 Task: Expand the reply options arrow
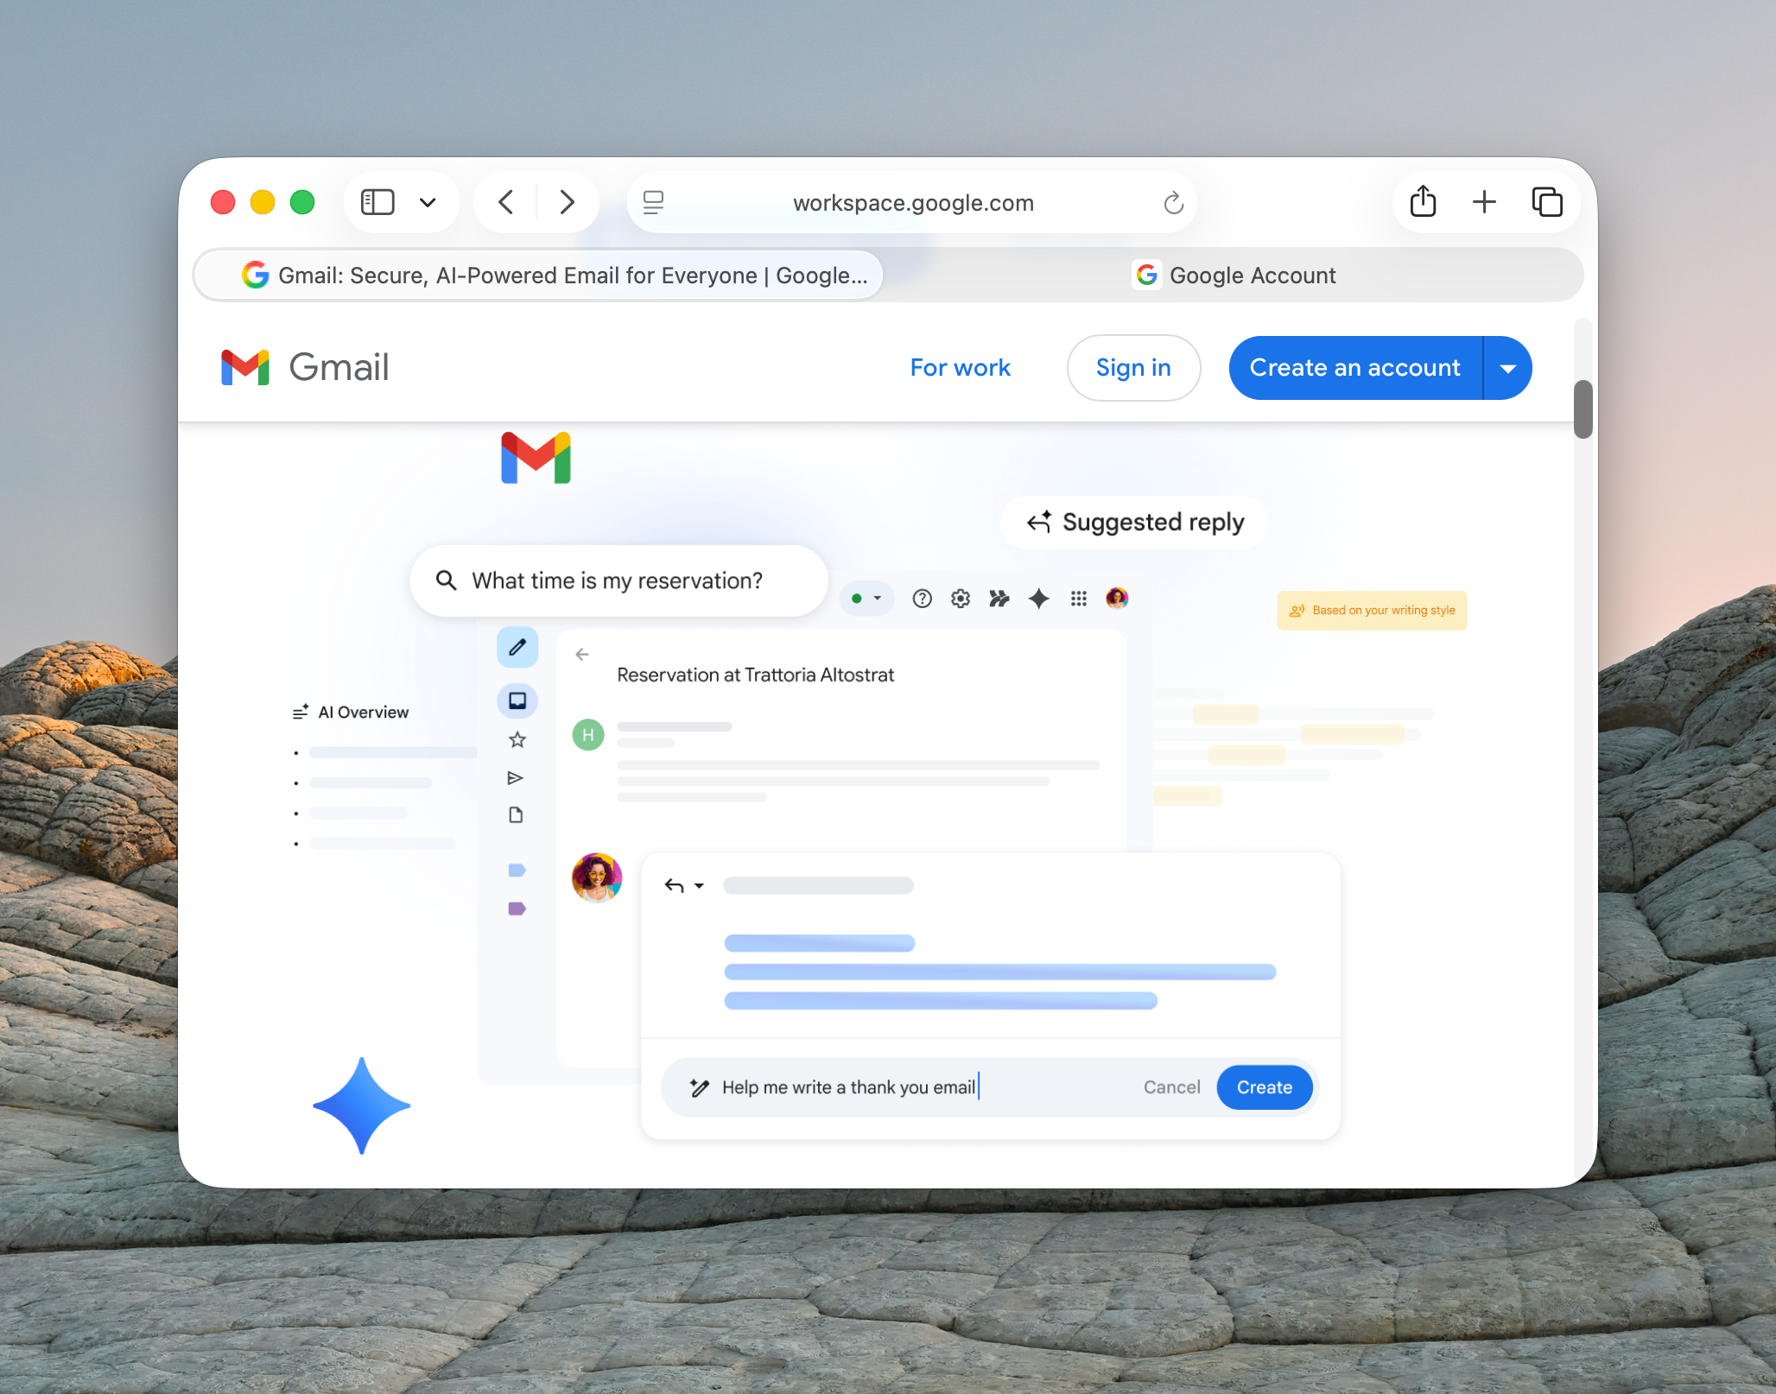[698, 885]
